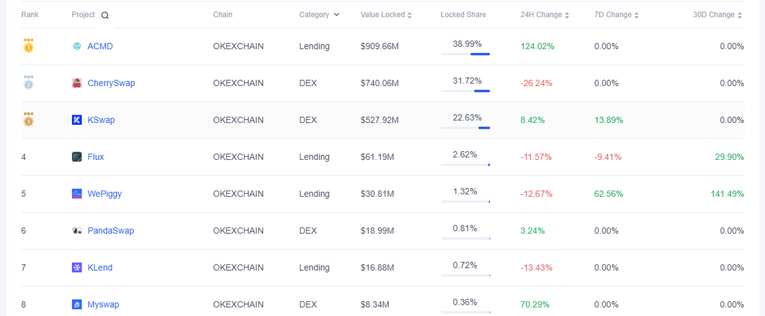This screenshot has width=765, height=316.
Task: Open the Myswap project link
Action: 103,305
